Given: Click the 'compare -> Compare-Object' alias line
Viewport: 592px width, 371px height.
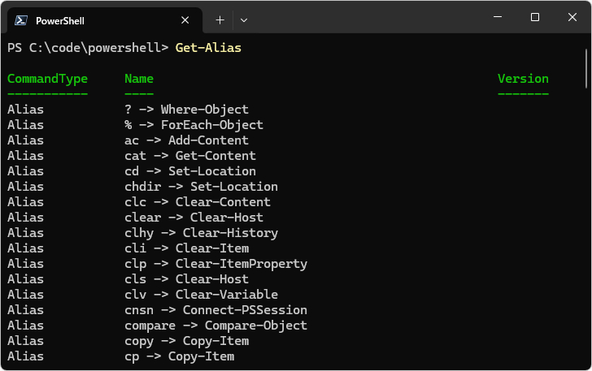Looking at the screenshot, I should [215, 326].
